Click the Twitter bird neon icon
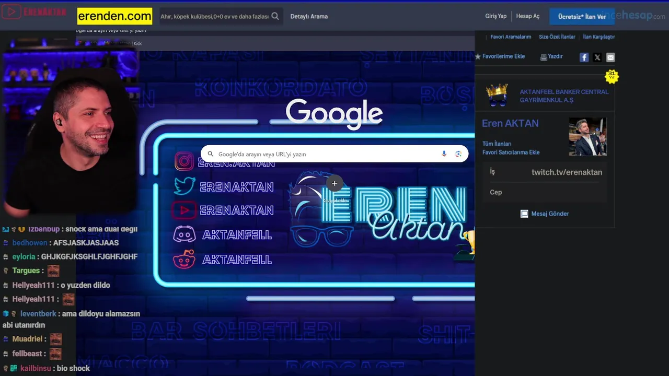669x376 pixels. click(184, 186)
